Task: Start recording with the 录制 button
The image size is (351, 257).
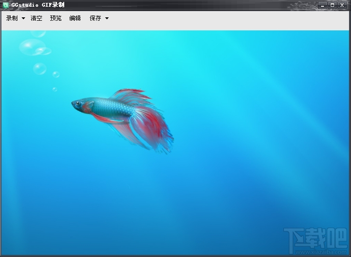Action: (12, 18)
